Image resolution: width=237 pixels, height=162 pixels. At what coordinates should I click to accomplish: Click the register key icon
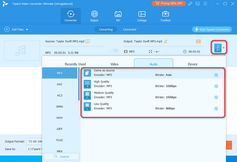click(190, 4)
